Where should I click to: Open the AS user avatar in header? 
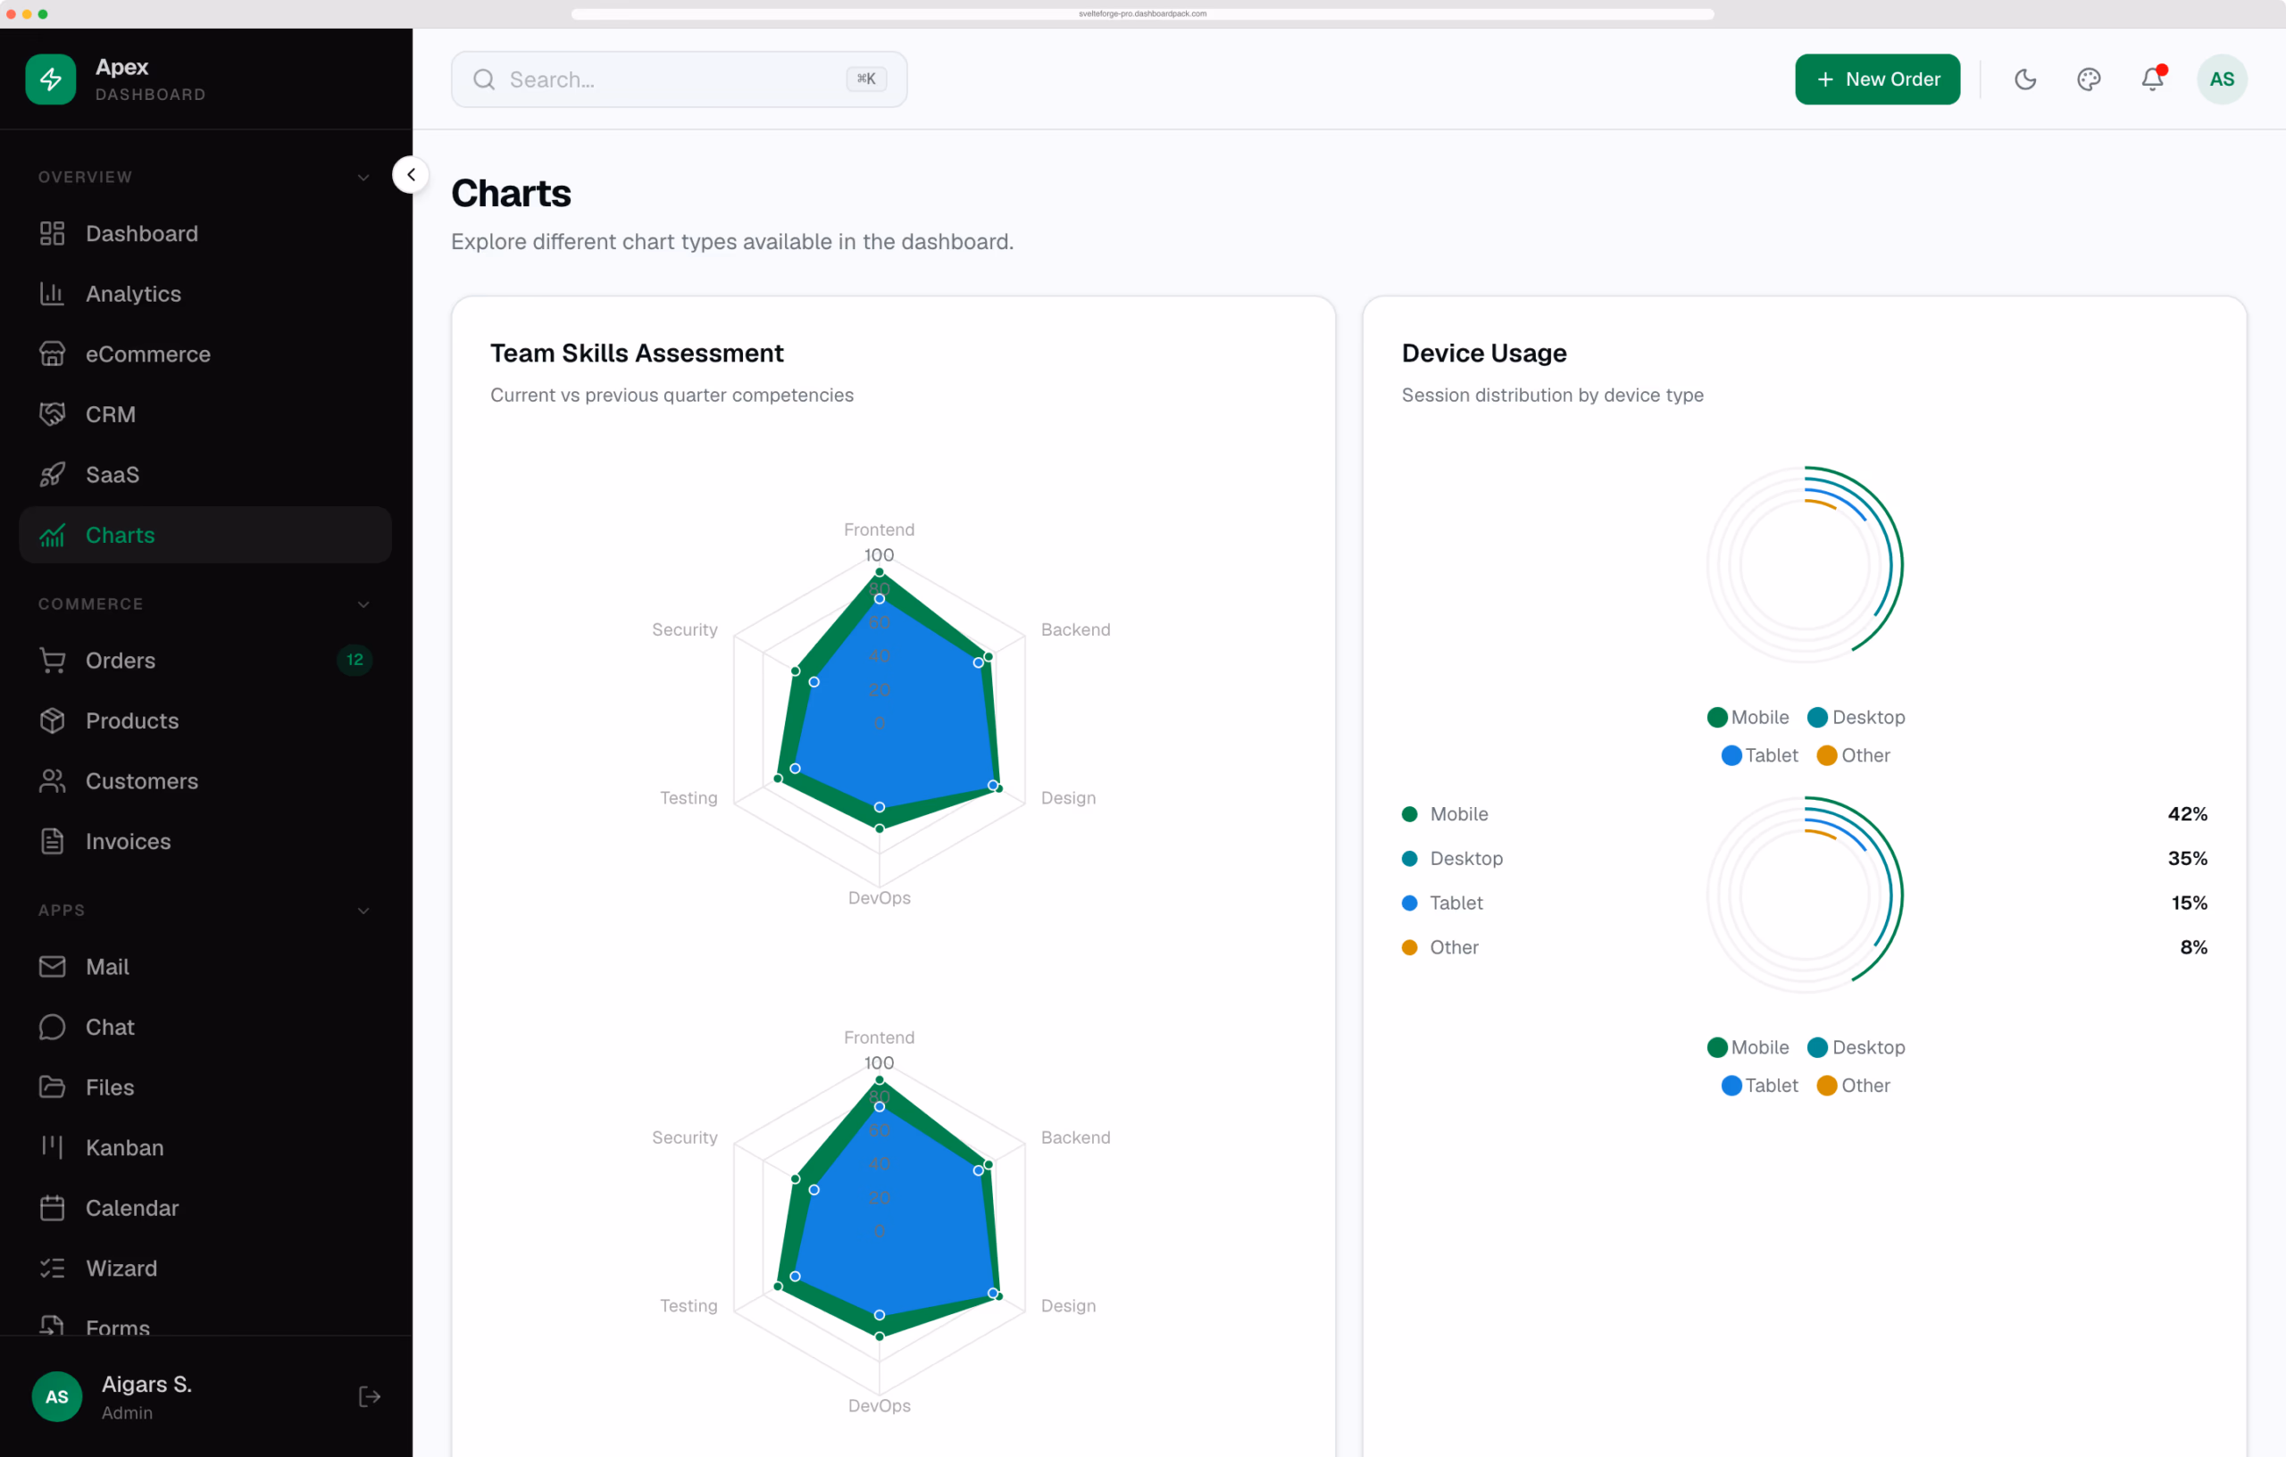[x=2222, y=79]
